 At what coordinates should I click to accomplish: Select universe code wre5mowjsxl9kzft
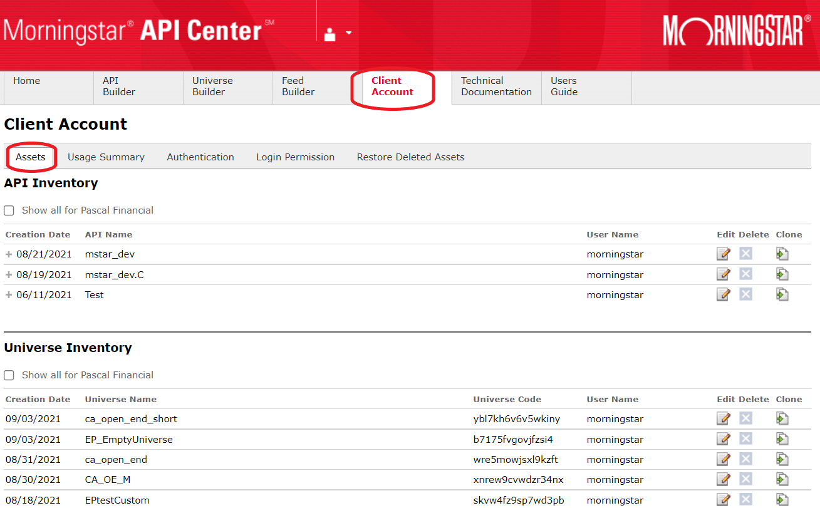[x=516, y=460]
